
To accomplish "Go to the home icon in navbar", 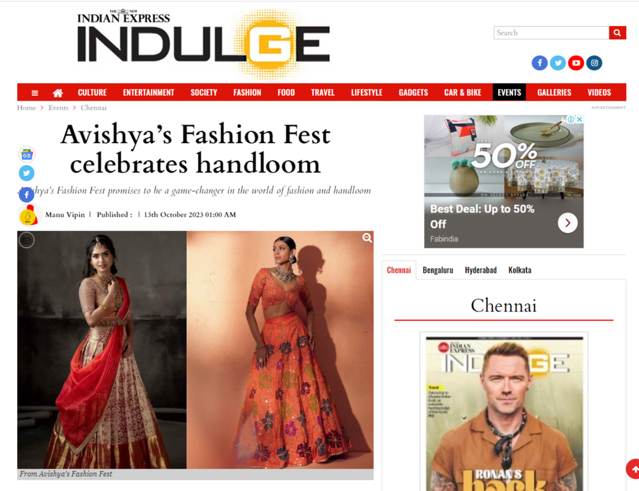I will pos(58,93).
